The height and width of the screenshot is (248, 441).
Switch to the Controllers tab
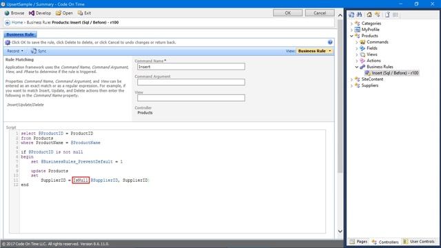[x=385, y=242]
